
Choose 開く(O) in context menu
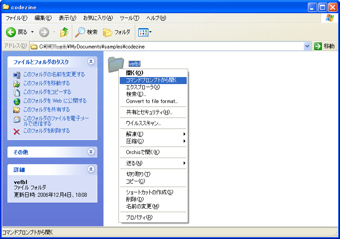click(153, 73)
